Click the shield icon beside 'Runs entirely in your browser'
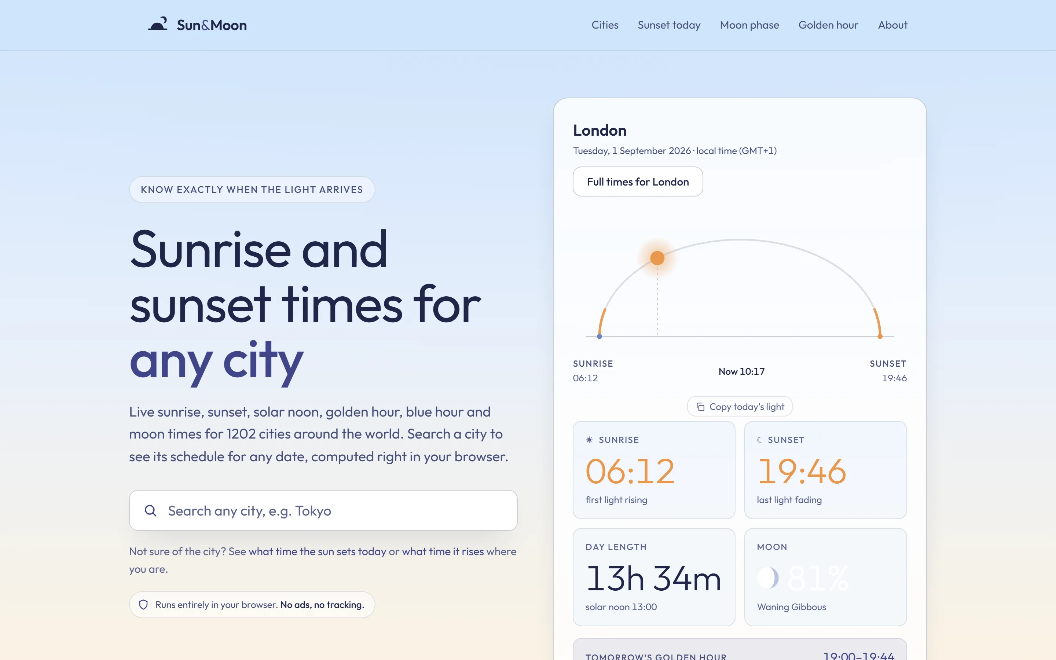The width and height of the screenshot is (1056, 660). coord(143,605)
